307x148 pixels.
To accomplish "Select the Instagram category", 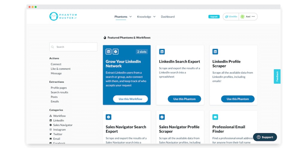I will click(x=60, y=130).
